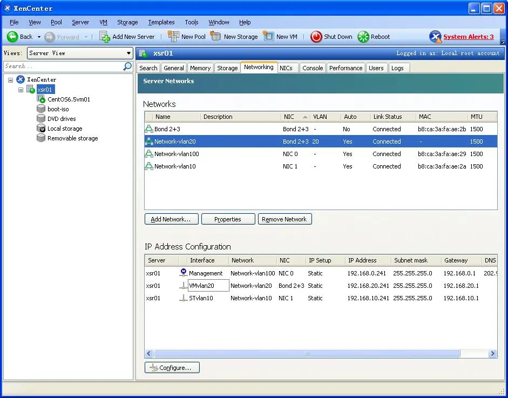Click the search magnifier icon
This screenshot has height=398, width=508.
pyautogui.click(x=127, y=66)
